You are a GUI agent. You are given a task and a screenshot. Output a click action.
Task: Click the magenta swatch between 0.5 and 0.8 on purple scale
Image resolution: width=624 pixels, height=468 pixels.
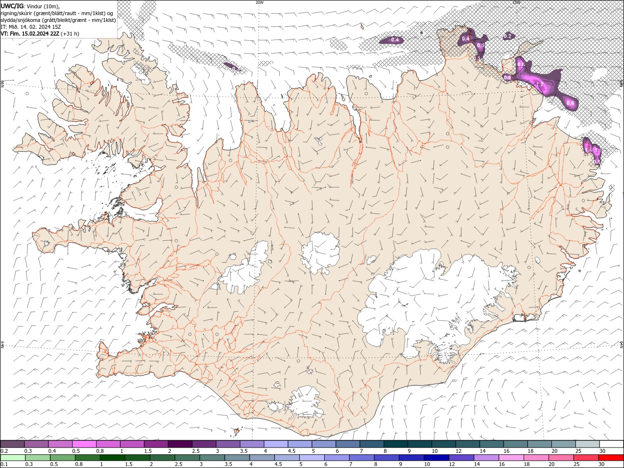pyautogui.click(x=84, y=444)
